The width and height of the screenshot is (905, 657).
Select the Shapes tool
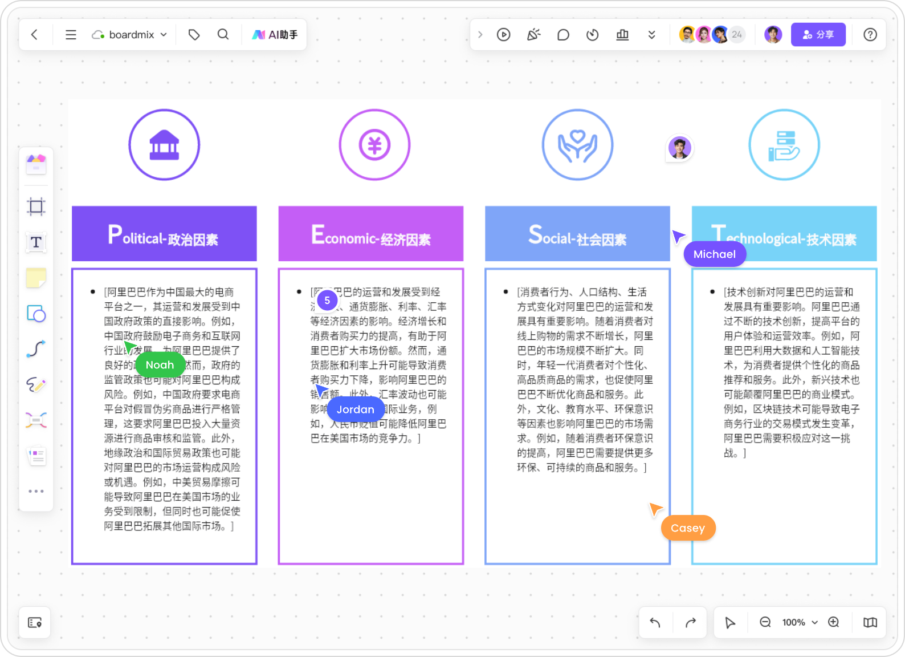(x=36, y=314)
